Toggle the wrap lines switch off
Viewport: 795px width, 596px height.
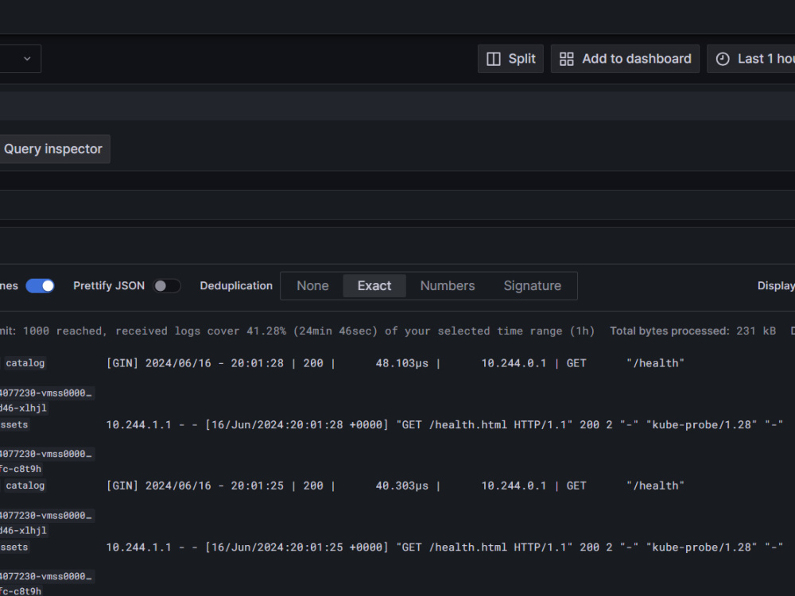pos(40,286)
